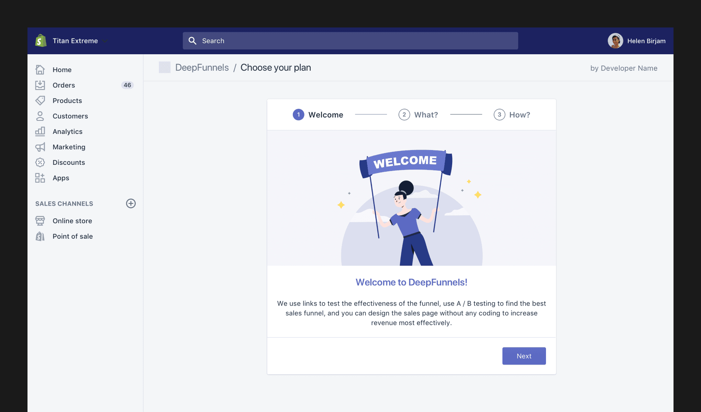Open Helen Birjam account menu
The height and width of the screenshot is (412, 701).
click(637, 41)
